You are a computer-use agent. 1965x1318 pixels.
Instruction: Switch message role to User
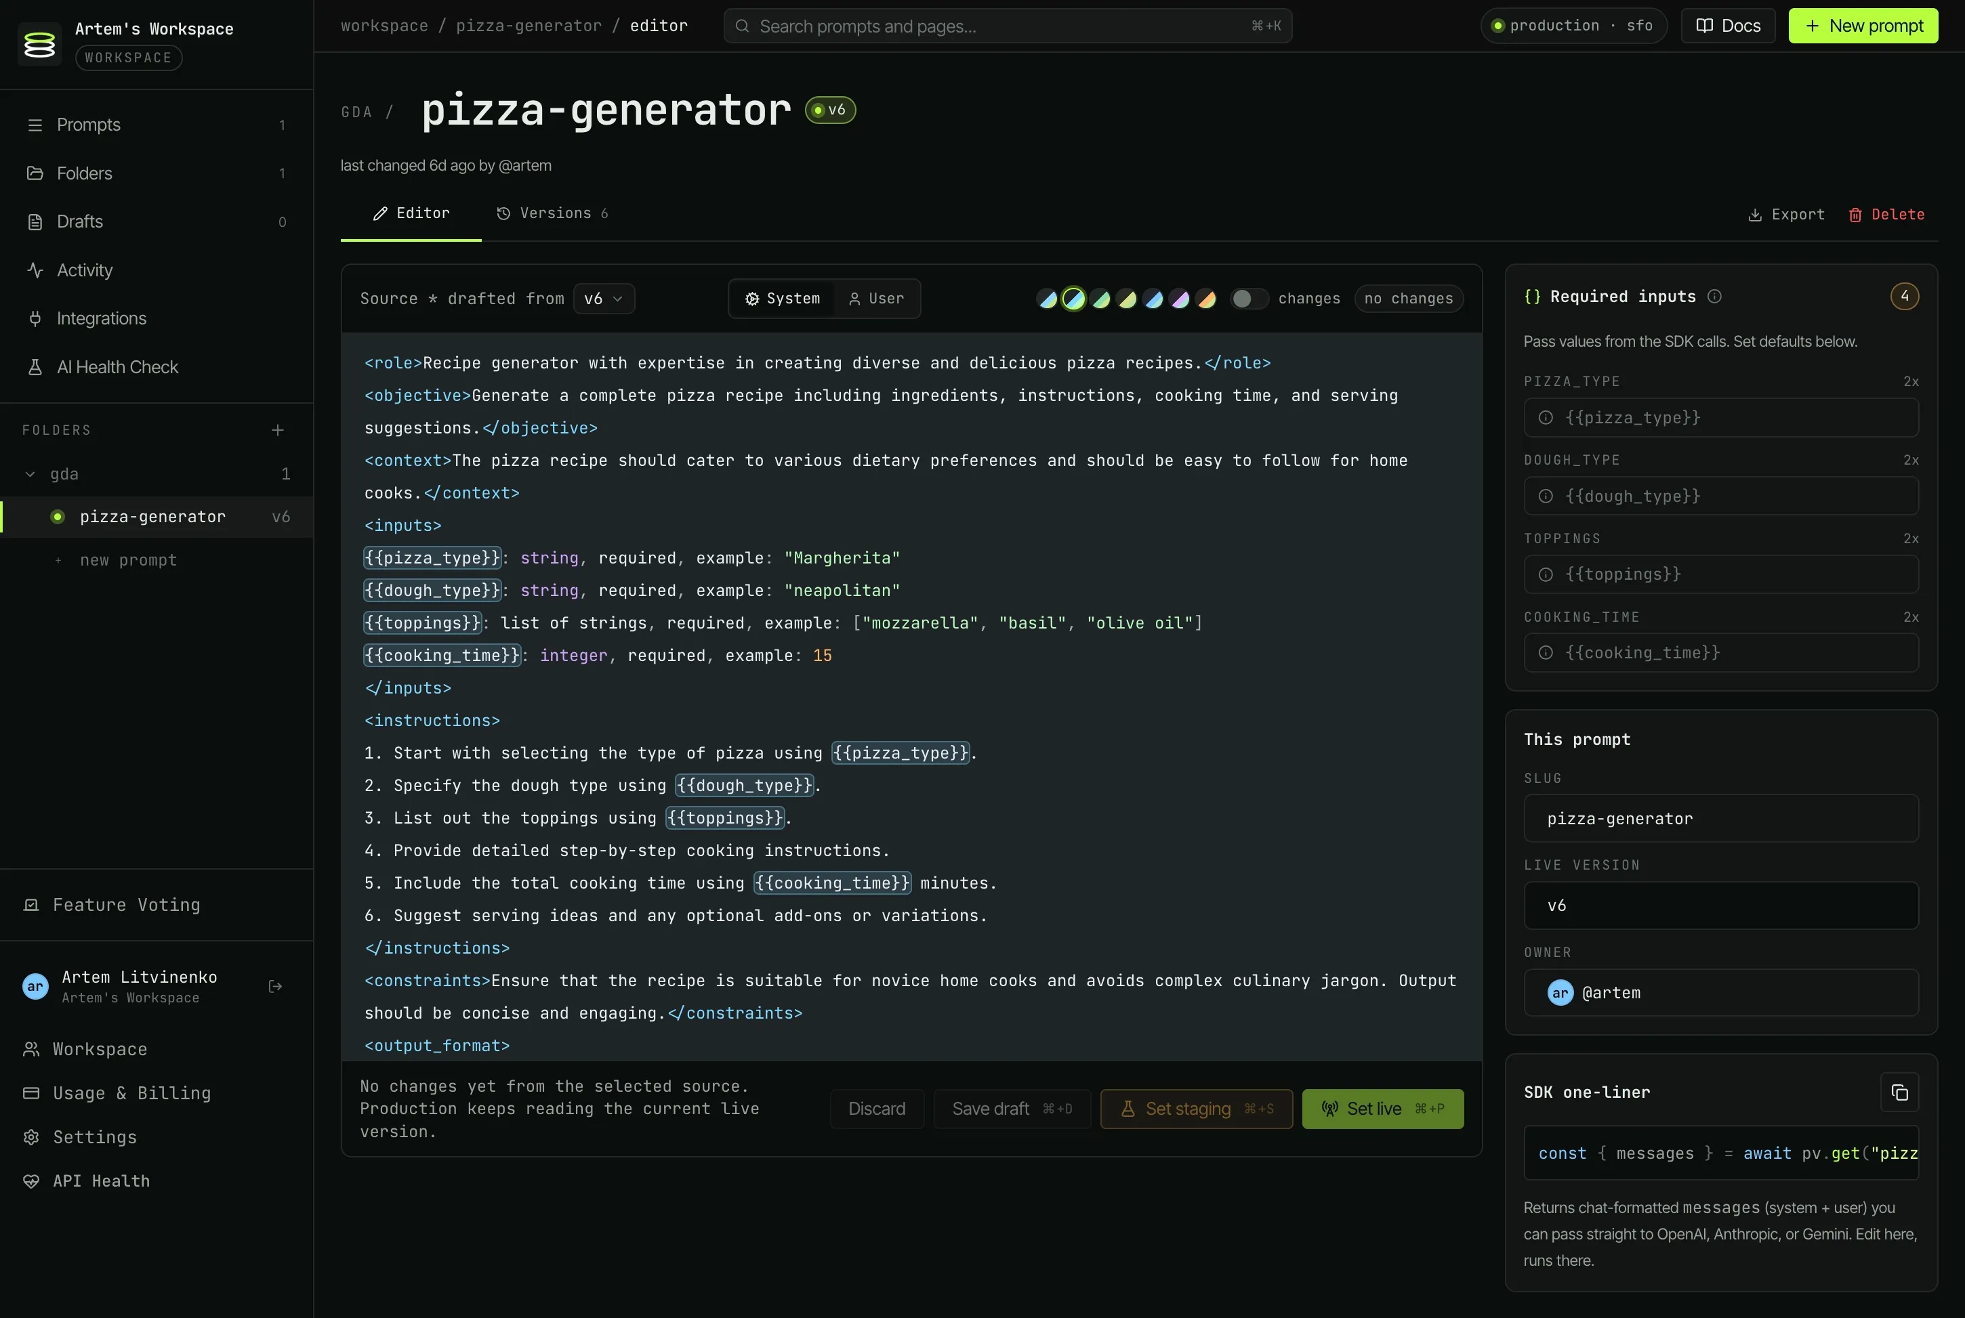876,299
